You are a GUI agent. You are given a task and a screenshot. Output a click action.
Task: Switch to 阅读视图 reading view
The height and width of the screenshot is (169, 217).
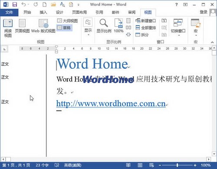click(x=8, y=28)
